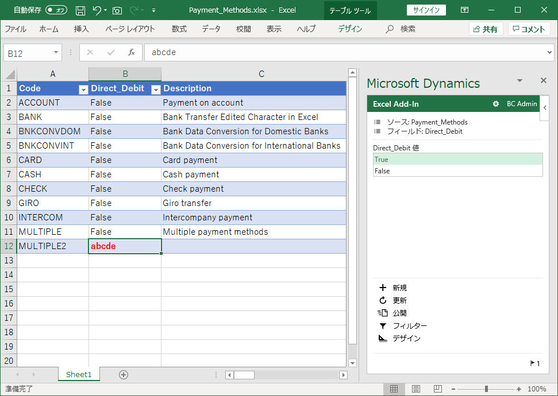Viewport: 558px width, 396px height.
Task: Click the flag messages icon
Action: 532,363
